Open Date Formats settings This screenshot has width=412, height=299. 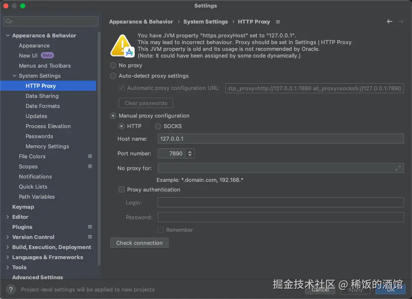tap(42, 106)
